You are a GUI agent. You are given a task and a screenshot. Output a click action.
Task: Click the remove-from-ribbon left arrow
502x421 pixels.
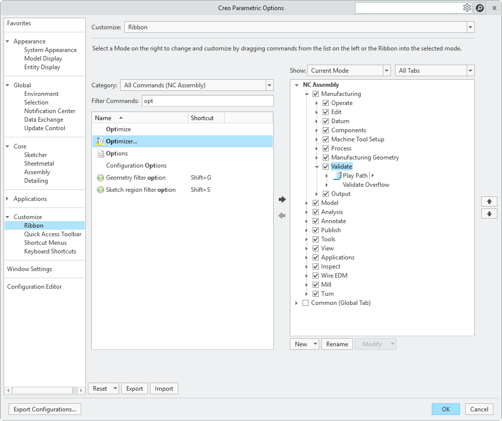pos(282,216)
